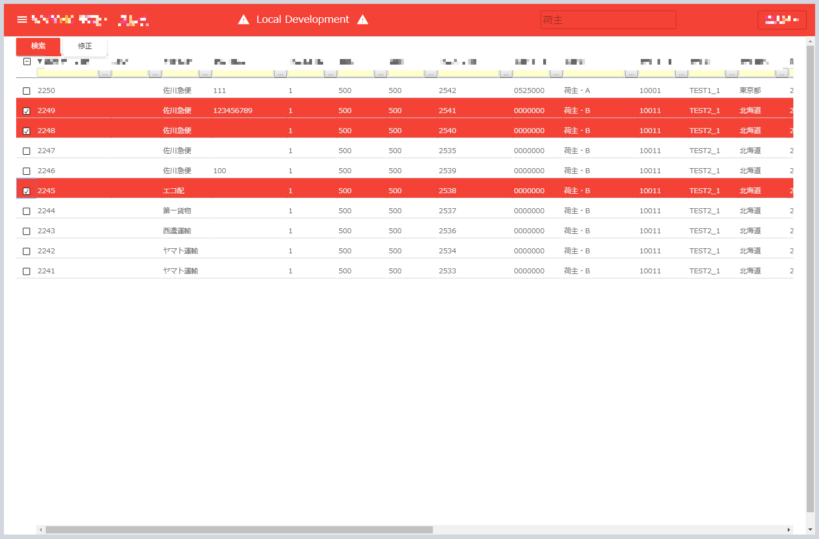Open the "..." filter beneath the 荷主 column header

coord(631,73)
